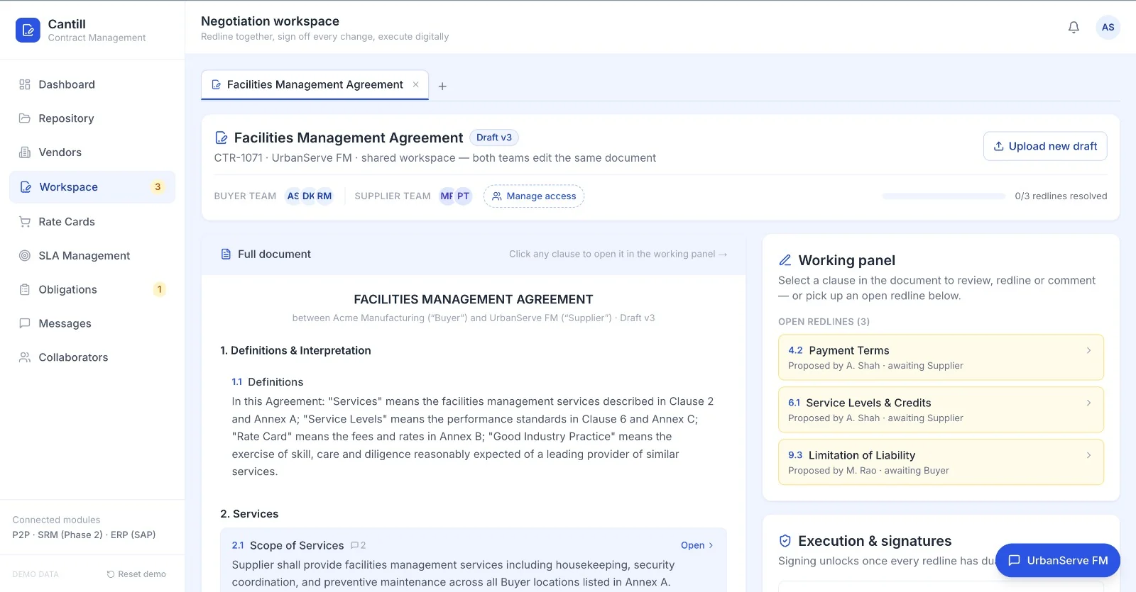The image size is (1136, 592).
Task: Click '1. Definitions & Interpretation' heading
Action: (295, 350)
